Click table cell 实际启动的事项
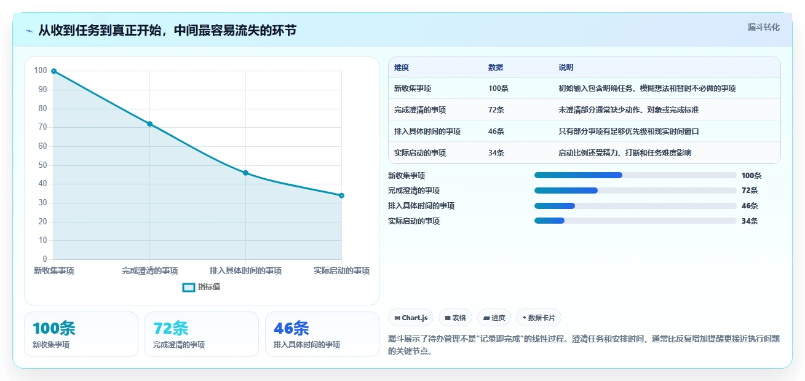 pos(420,153)
